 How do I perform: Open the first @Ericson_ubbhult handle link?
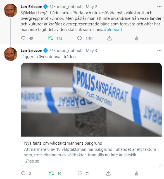coord(66,7)
